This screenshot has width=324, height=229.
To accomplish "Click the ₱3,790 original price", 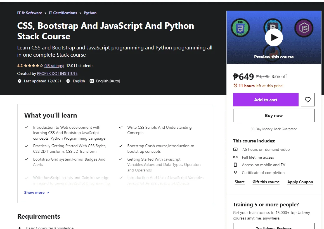I will tap(262, 77).
